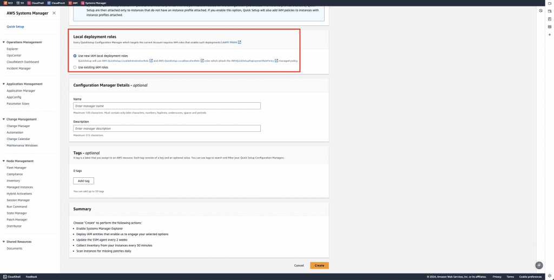The width and height of the screenshot is (554, 280).
Task: Go to Quick Setup in sidebar
Action: 15,26
